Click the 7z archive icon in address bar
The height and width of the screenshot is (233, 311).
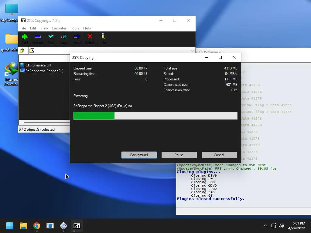tap(32, 50)
